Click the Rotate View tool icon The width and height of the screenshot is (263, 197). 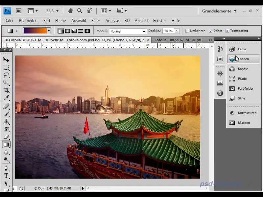89,11
